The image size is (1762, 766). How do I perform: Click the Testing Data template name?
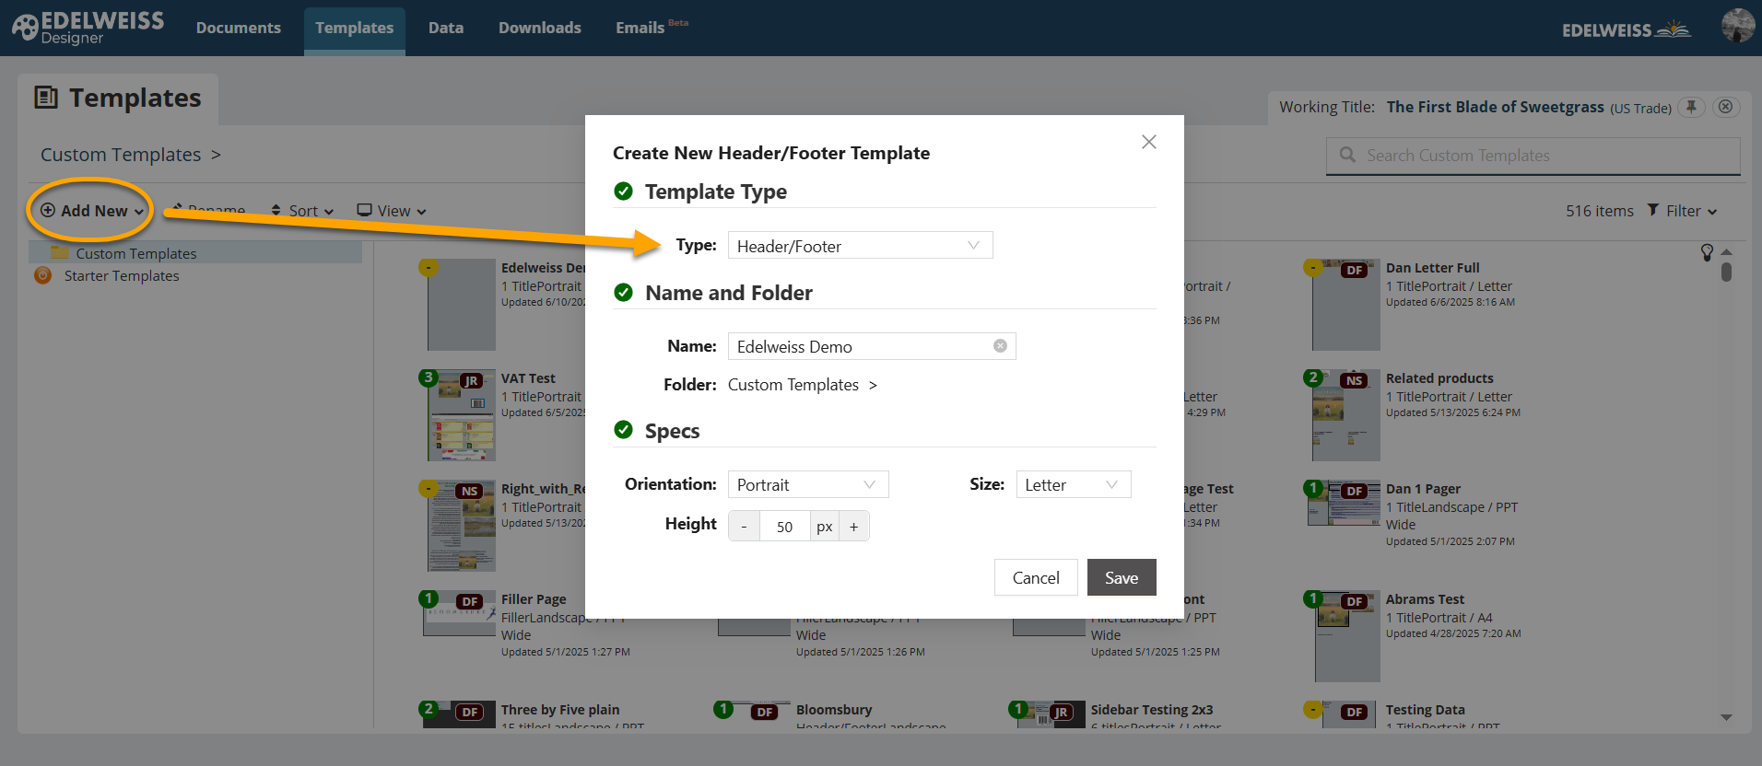point(1425,710)
